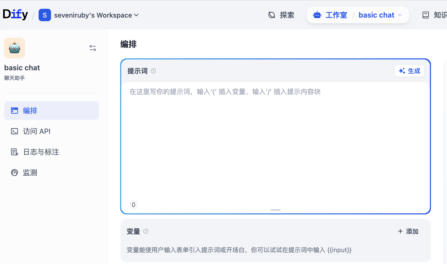Click the help icon beside 变量
The width and height of the screenshot is (447, 264).
pyautogui.click(x=146, y=231)
